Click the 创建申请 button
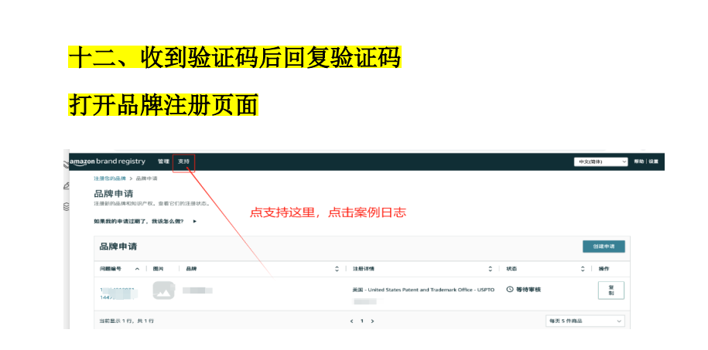The width and height of the screenshot is (708, 350). point(604,246)
